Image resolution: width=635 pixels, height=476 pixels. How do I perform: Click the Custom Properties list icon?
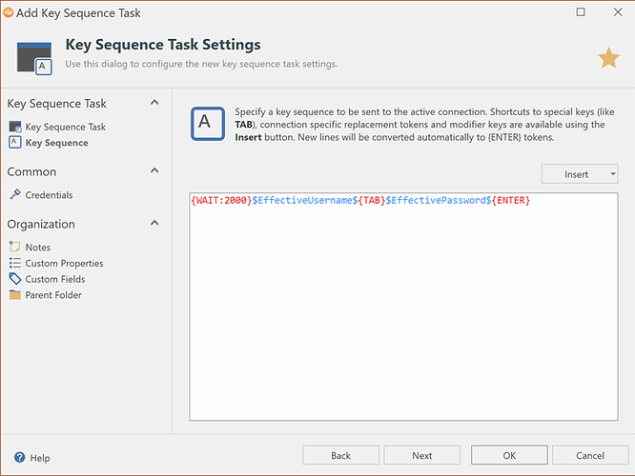pyautogui.click(x=15, y=264)
